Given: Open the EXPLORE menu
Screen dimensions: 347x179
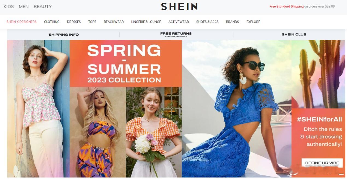Looking at the screenshot, I should (253, 22).
